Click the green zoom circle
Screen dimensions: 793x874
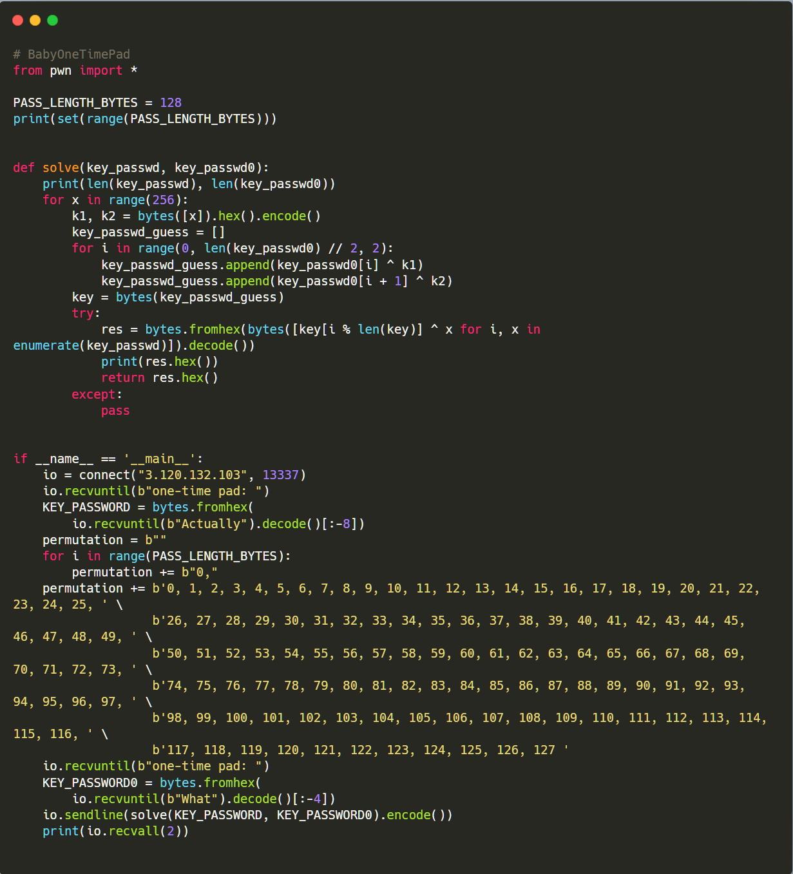tap(51, 20)
